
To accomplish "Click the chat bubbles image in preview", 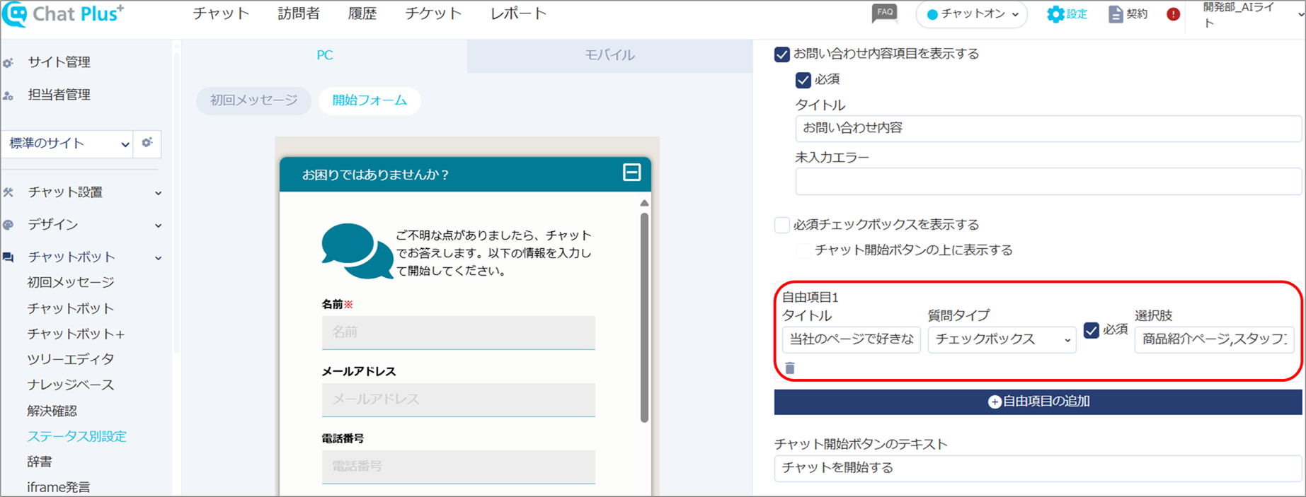I will (x=357, y=251).
